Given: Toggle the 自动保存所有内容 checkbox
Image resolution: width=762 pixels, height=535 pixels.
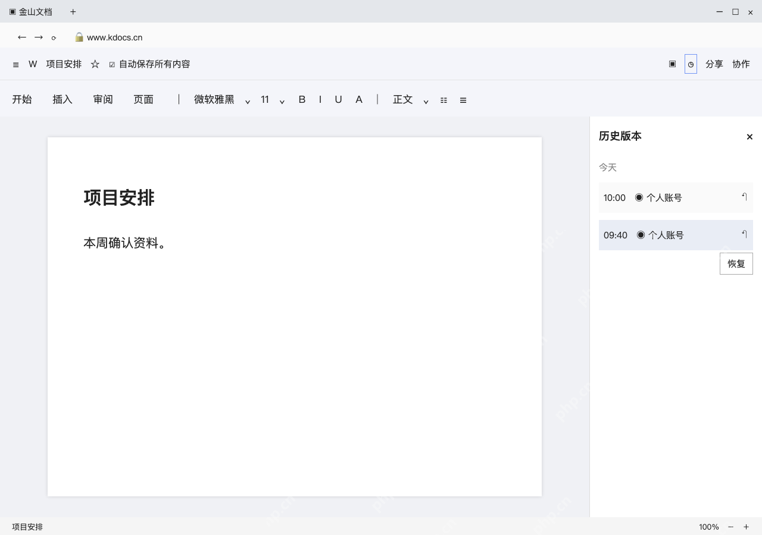Looking at the screenshot, I should (112, 65).
